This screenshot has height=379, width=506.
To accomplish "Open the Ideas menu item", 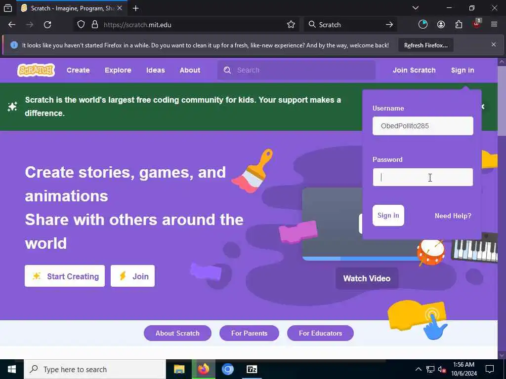I will click(156, 70).
